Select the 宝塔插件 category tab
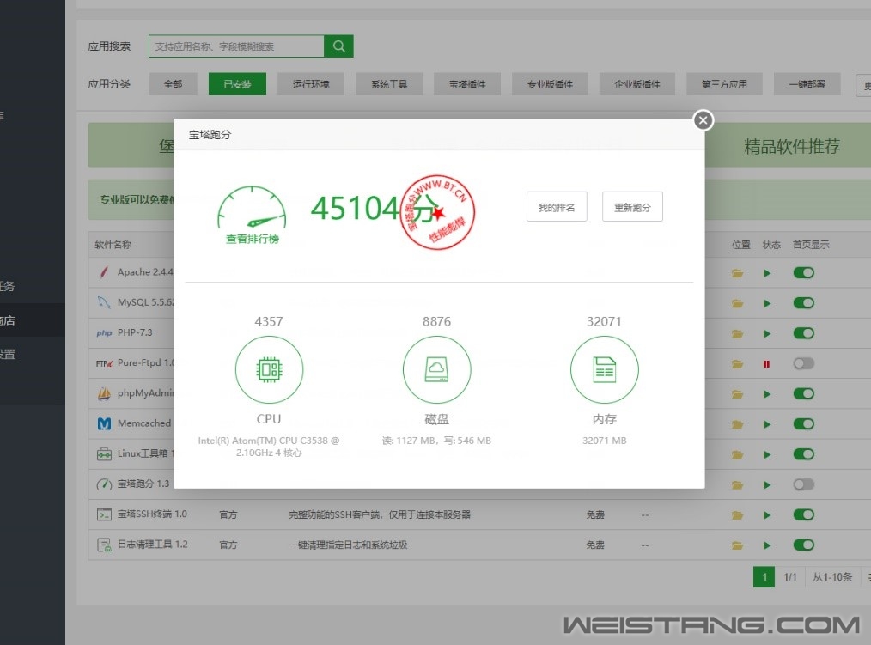 tap(467, 84)
